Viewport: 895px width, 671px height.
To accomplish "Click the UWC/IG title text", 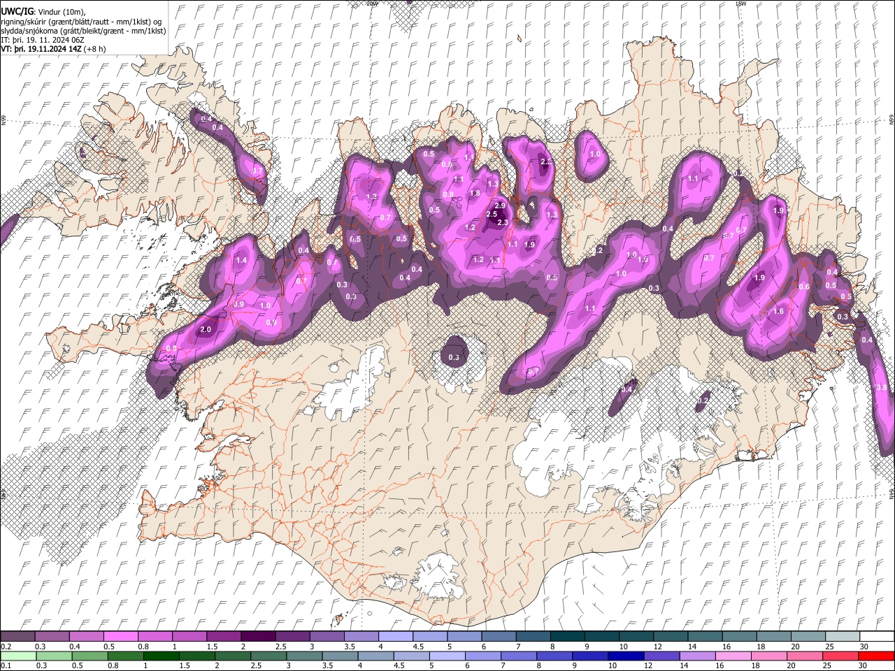I will (17, 12).
